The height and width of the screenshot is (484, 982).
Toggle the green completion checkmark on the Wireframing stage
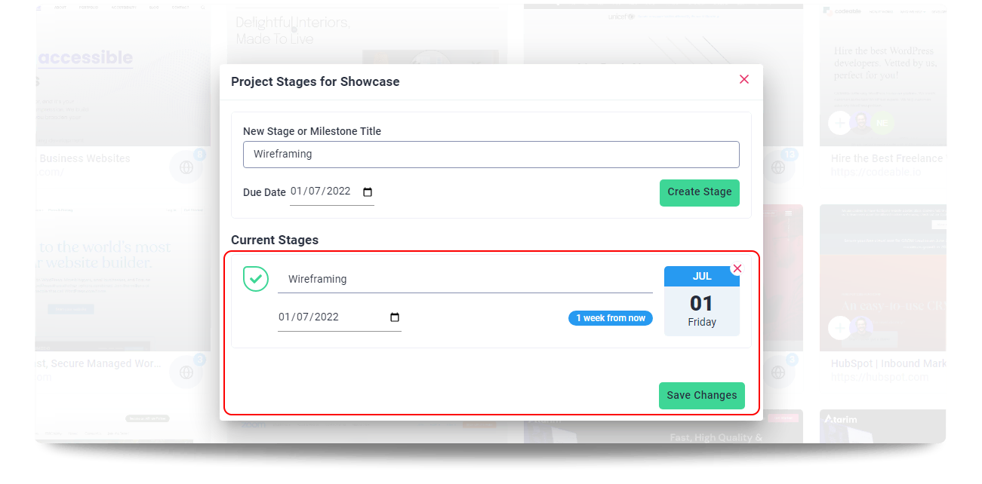(x=256, y=279)
